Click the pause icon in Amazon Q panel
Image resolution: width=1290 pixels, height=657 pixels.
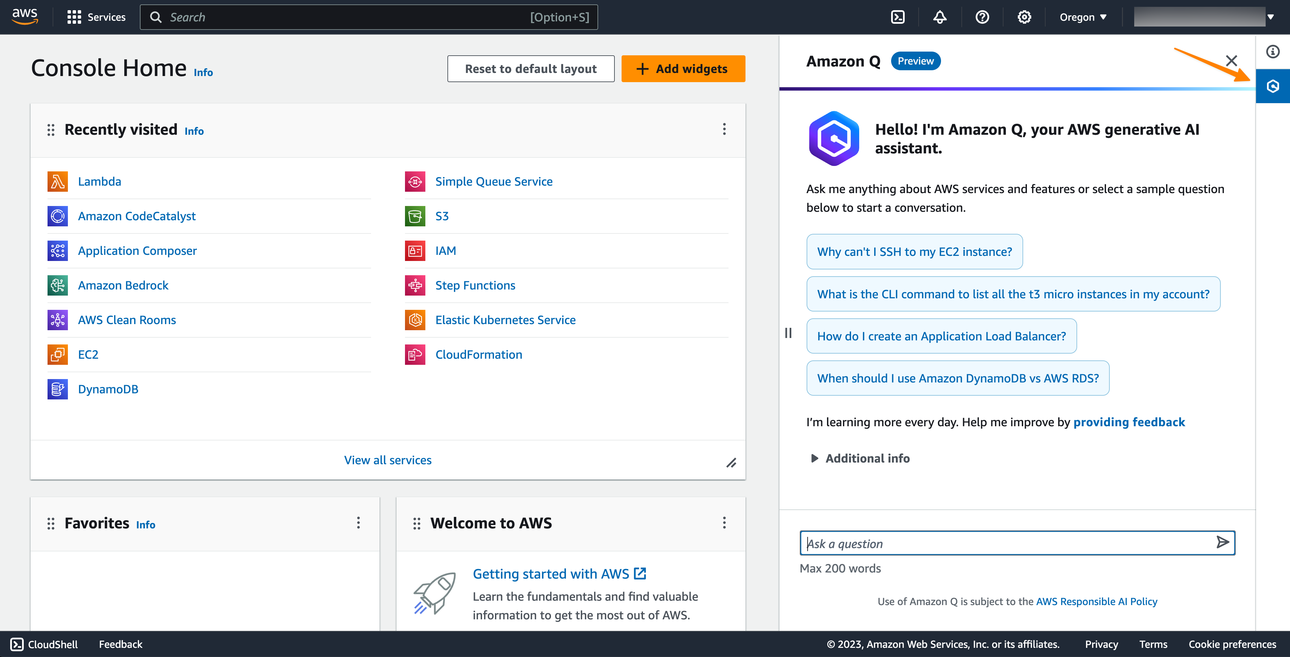point(788,332)
